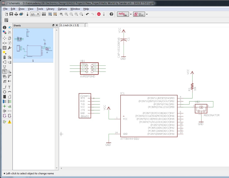
Task: Select the Attribute tool
Action: coord(4,111)
